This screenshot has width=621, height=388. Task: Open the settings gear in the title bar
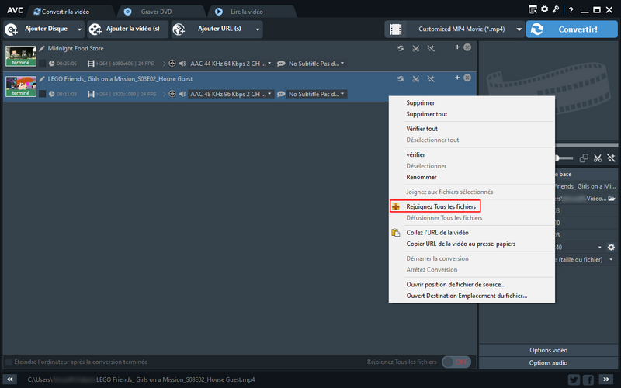point(545,9)
